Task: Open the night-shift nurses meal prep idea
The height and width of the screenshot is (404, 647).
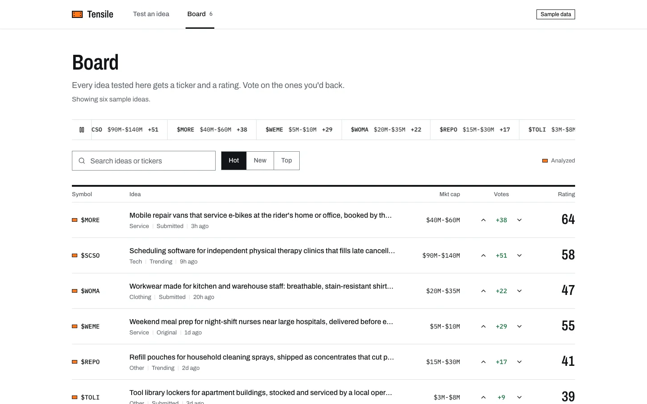Action: [261, 322]
